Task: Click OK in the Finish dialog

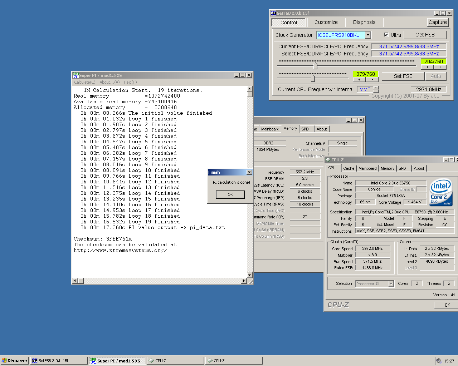Action: pos(230,194)
